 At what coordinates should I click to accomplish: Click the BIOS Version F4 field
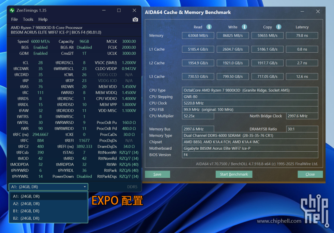250,155
